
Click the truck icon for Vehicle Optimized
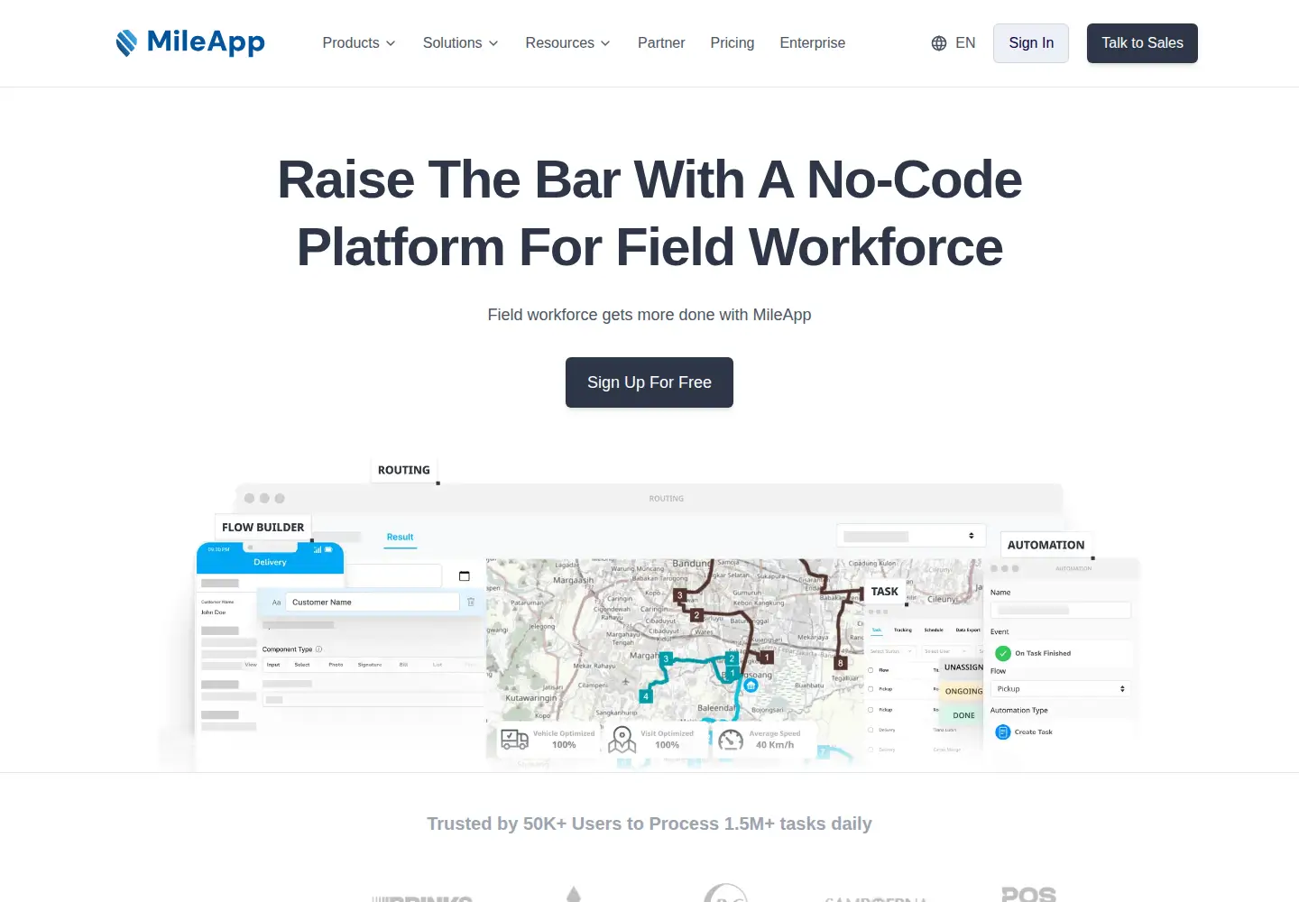pyautogui.click(x=514, y=740)
